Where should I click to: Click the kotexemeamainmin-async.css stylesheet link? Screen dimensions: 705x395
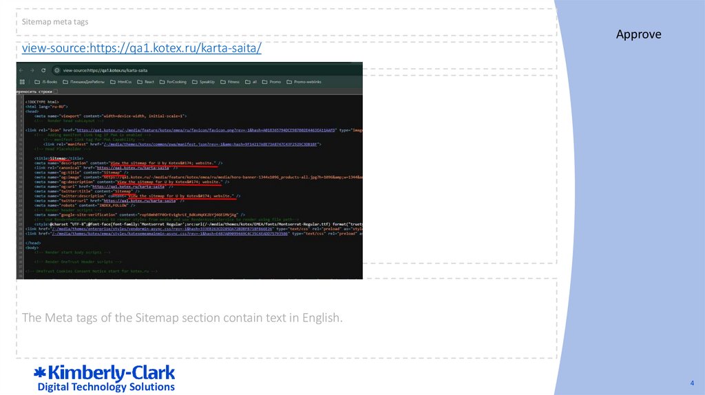pyautogui.click(x=169, y=234)
